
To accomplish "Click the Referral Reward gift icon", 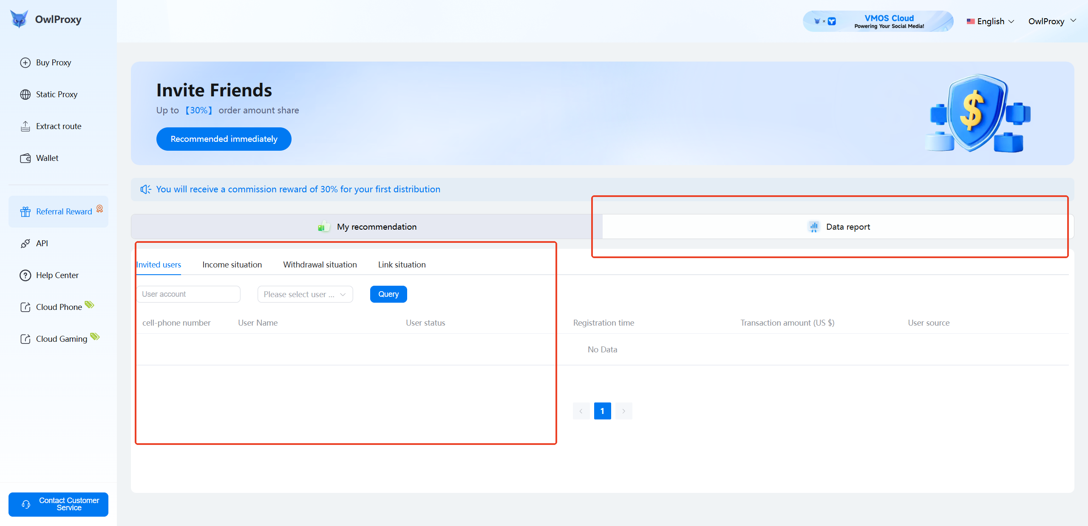I will coord(25,212).
